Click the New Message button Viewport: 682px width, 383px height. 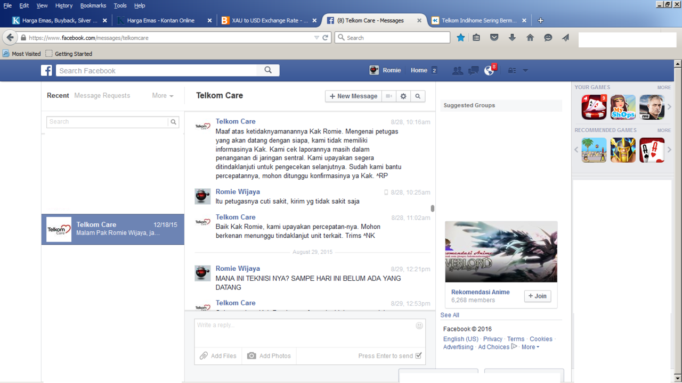(x=353, y=96)
